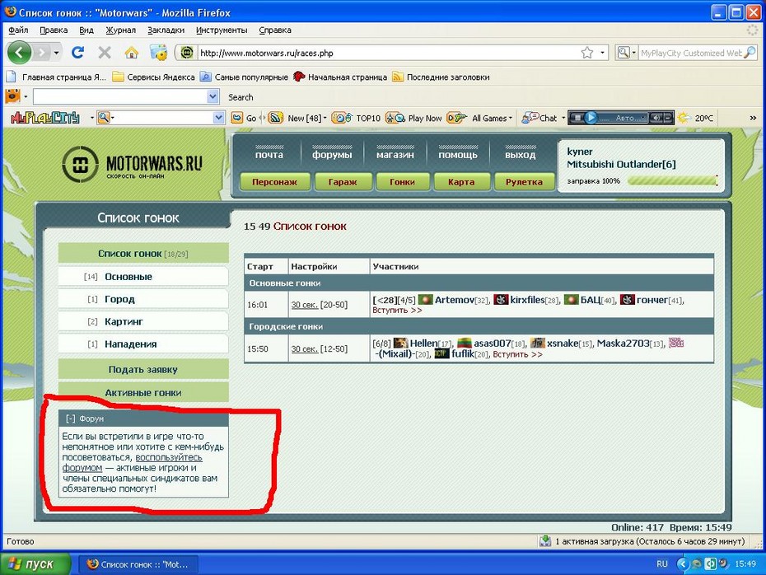Open the Вид menu

click(86, 30)
